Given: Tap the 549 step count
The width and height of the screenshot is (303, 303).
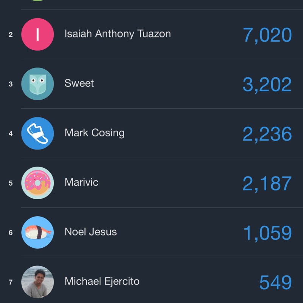Looking at the screenshot, I should click(275, 283).
